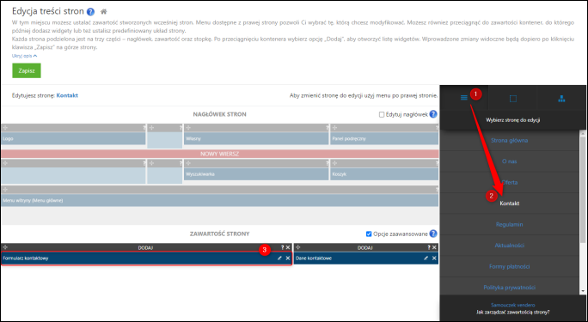Select Formy płatności in the page list
The image size is (588, 322).
[x=509, y=266]
